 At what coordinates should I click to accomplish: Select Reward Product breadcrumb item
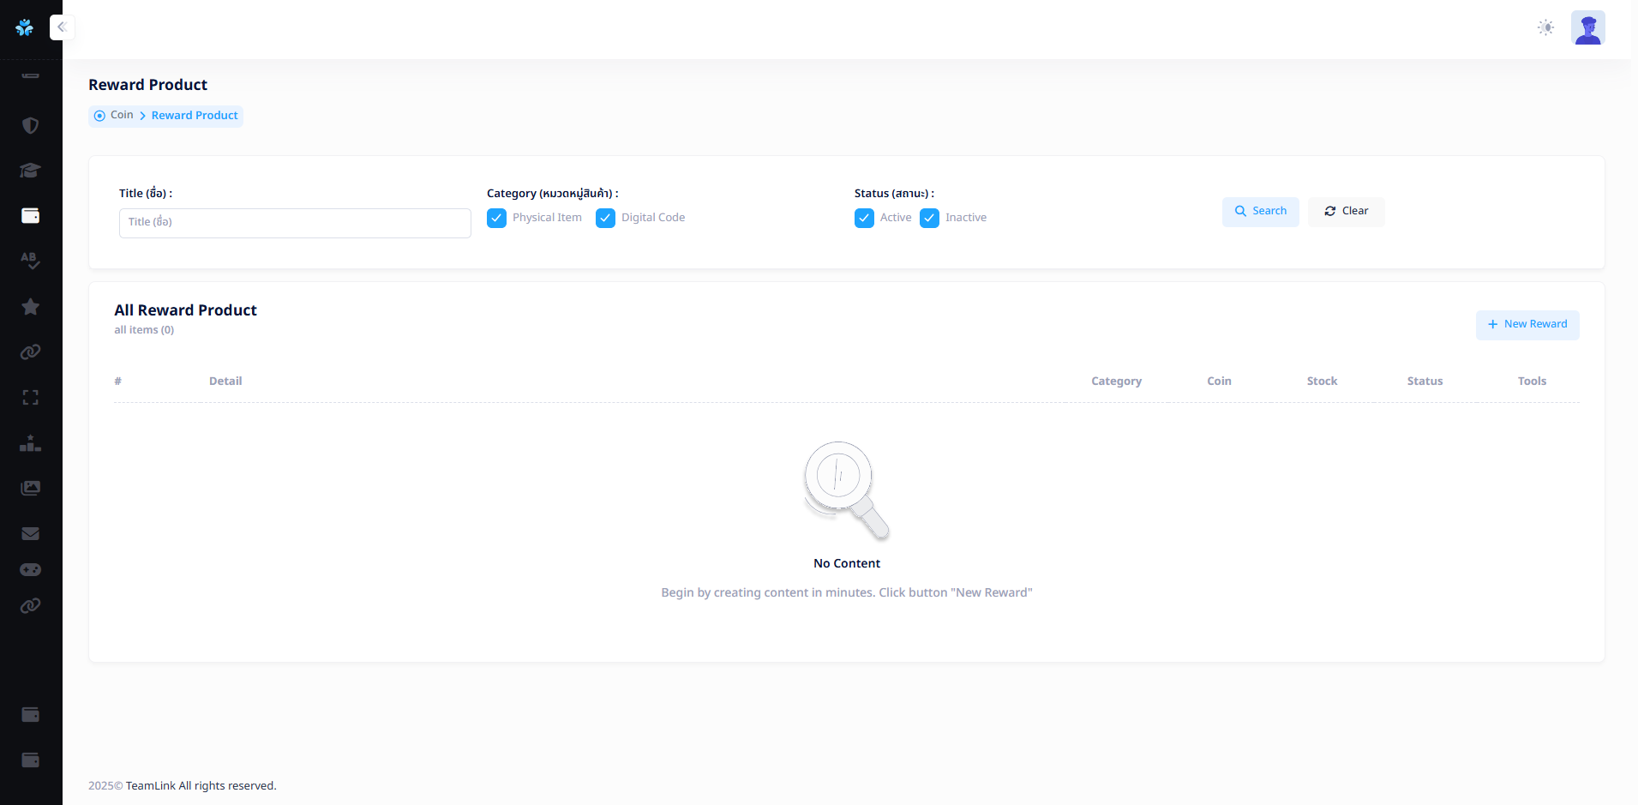(x=195, y=116)
